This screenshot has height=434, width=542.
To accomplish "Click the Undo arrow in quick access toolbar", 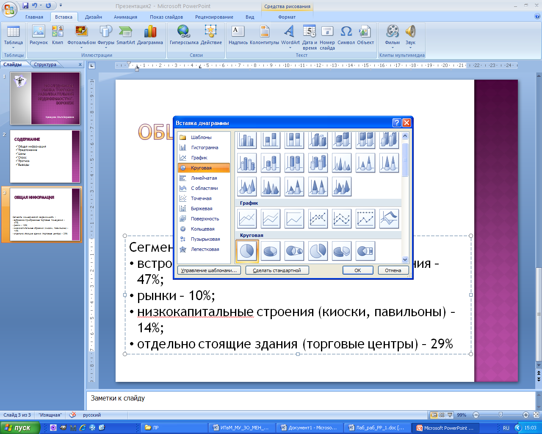I will pyautogui.click(x=35, y=6).
